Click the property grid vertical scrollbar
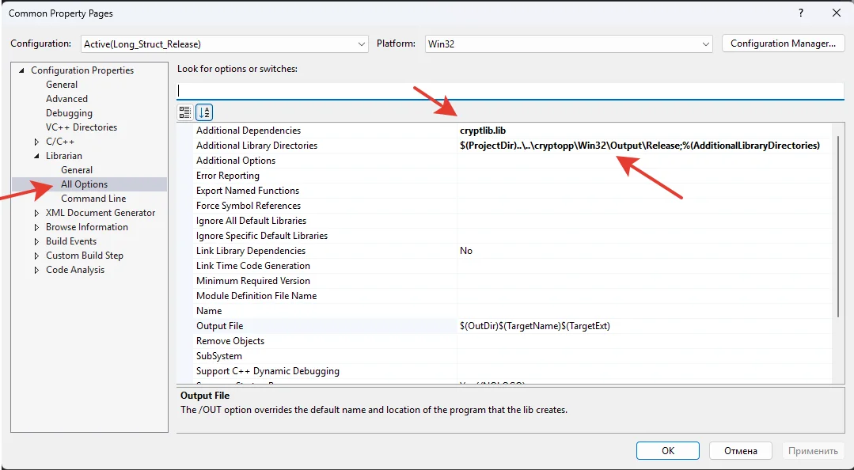 pos(838,222)
